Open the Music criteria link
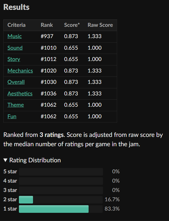The width and height of the screenshot is (169, 221). [14, 36]
